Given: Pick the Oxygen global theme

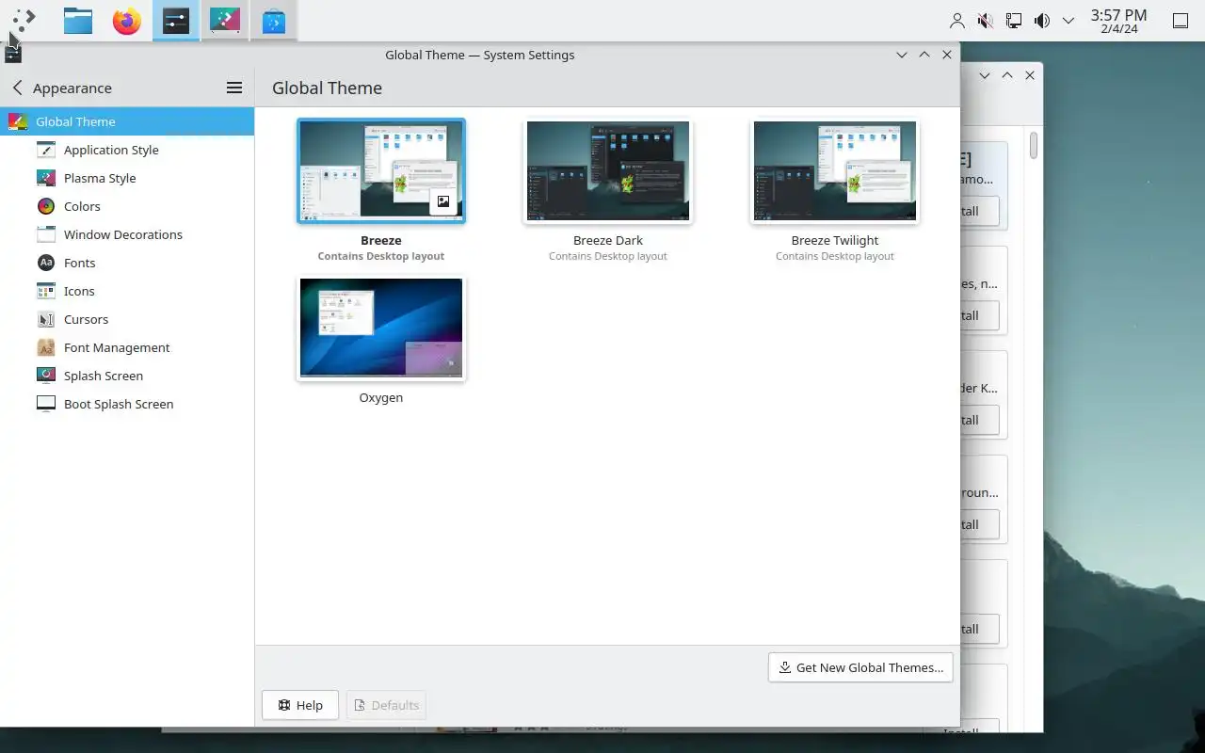Looking at the screenshot, I should pyautogui.click(x=381, y=328).
